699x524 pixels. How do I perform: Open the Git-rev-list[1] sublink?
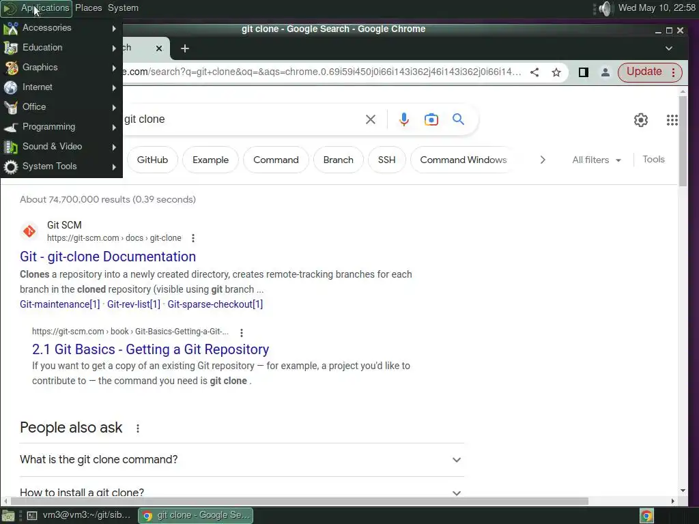tap(133, 304)
